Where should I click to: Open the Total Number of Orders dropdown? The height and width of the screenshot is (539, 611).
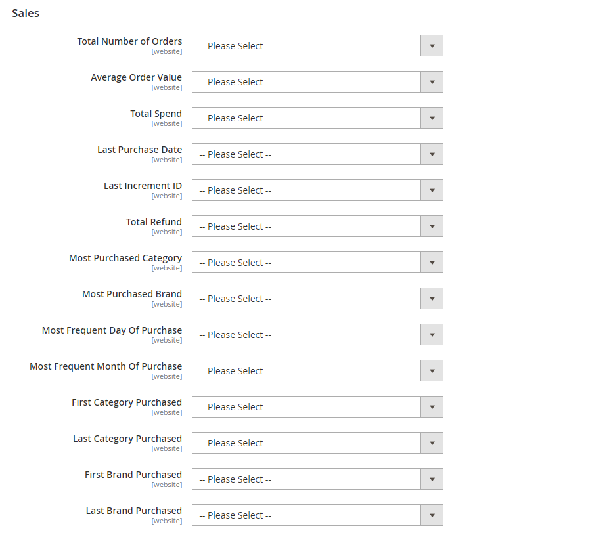[x=317, y=45]
